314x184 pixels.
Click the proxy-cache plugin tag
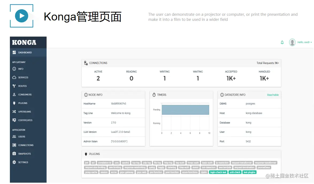[x=91, y=172]
